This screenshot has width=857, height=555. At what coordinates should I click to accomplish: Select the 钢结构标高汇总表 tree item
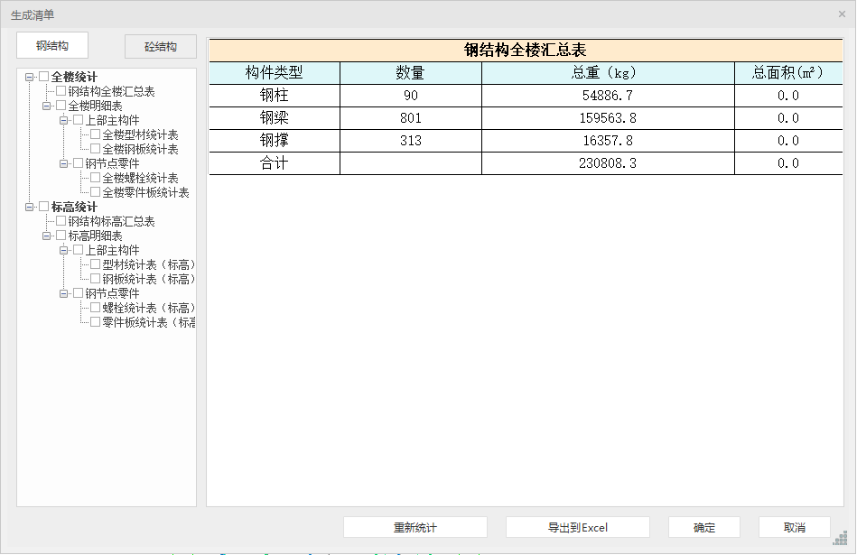coord(111,221)
